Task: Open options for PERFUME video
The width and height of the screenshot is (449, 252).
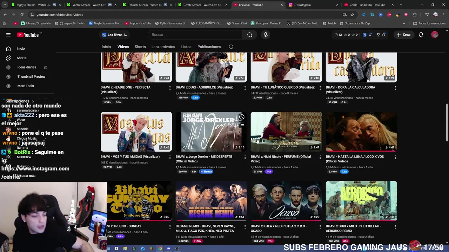Action: 320,157
